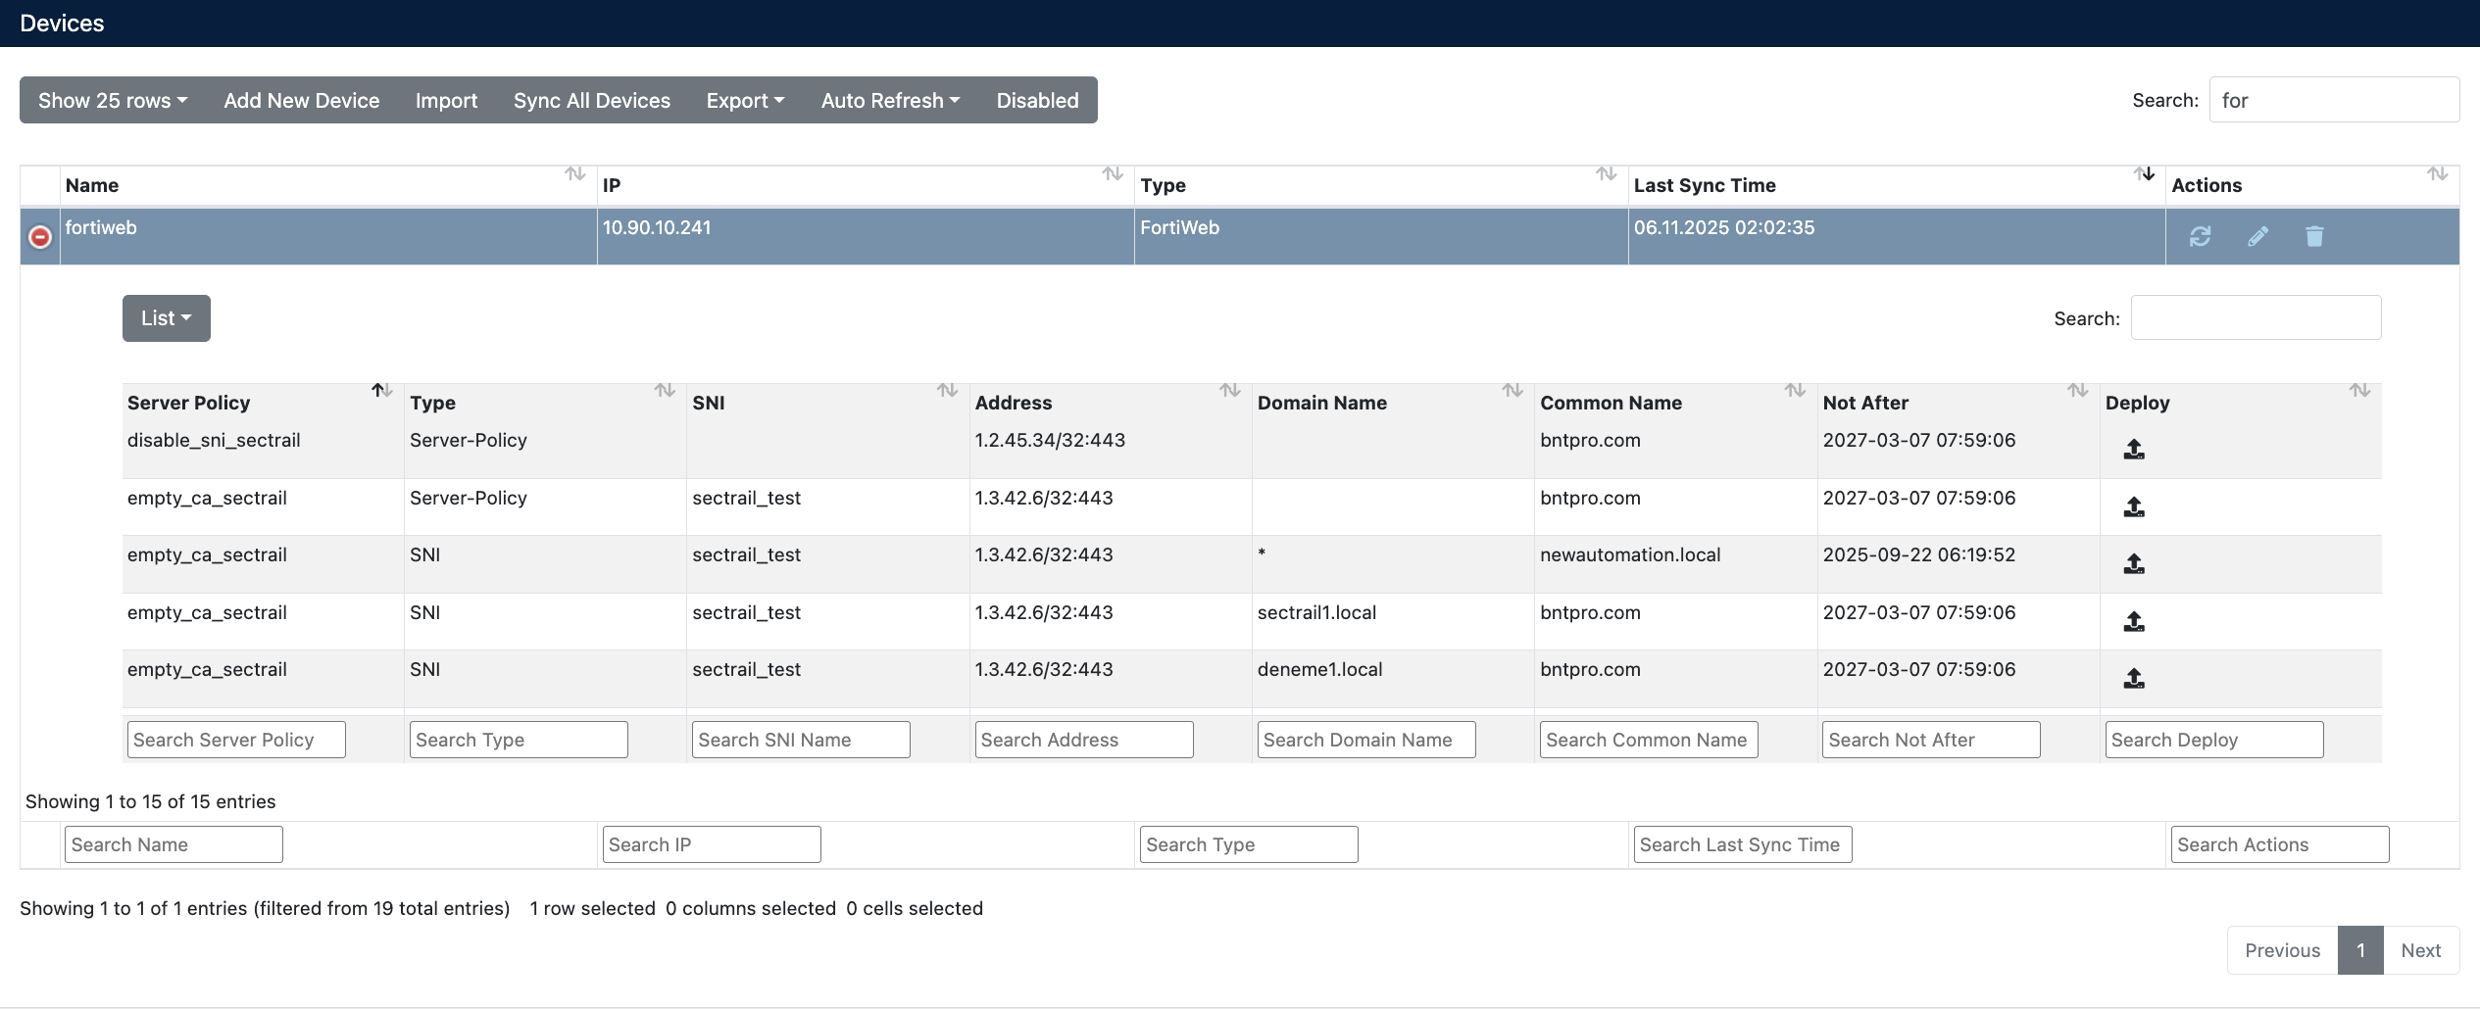Image resolution: width=2480 pixels, height=1009 pixels.
Task: Deploy certificate for disable_sni_sectrail row
Action: [2134, 450]
